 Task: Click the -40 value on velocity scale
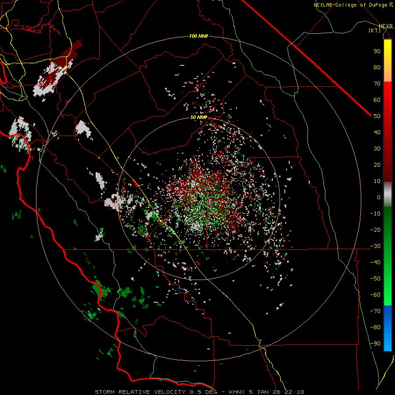click(375, 262)
